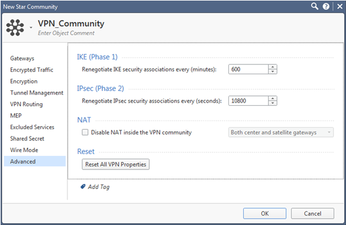The height and width of the screenshot is (225, 346).
Task: Click the star community object icon
Action: tap(15, 28)
